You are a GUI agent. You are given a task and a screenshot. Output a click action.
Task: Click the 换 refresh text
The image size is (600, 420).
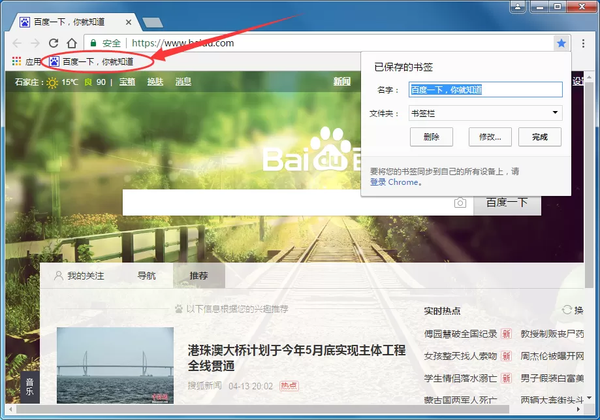[x=578, y=310]
